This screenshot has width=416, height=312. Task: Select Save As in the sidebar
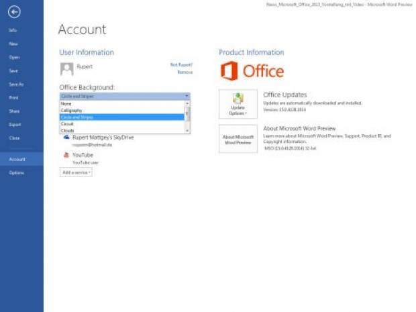tap(16, 85)
